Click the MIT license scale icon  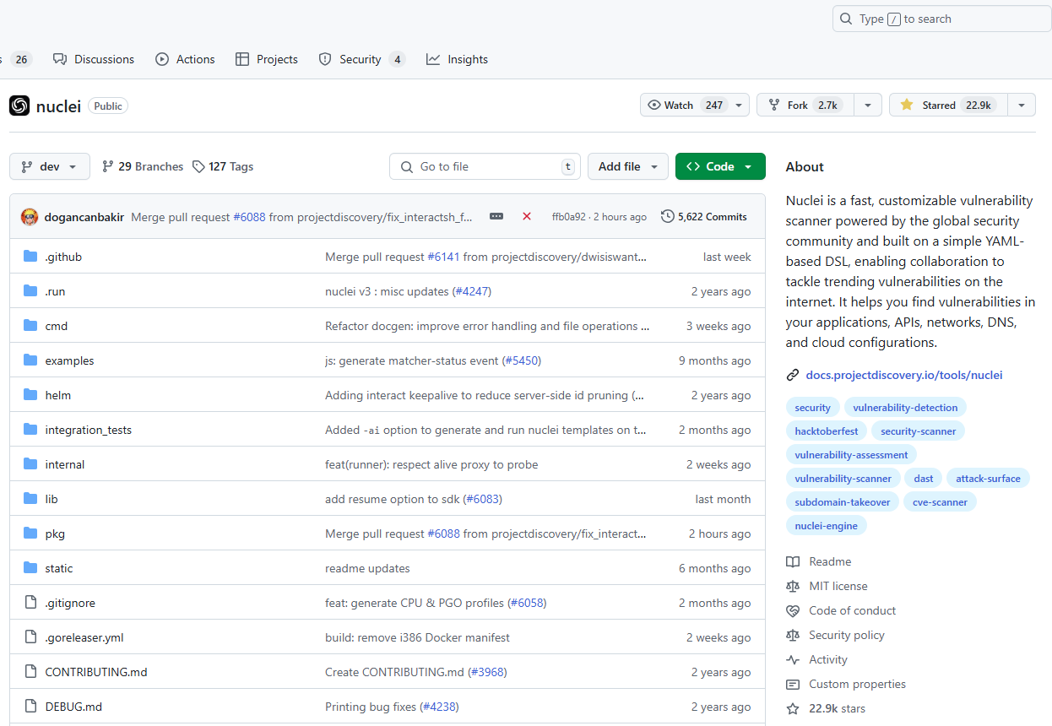tap(793, 587)
